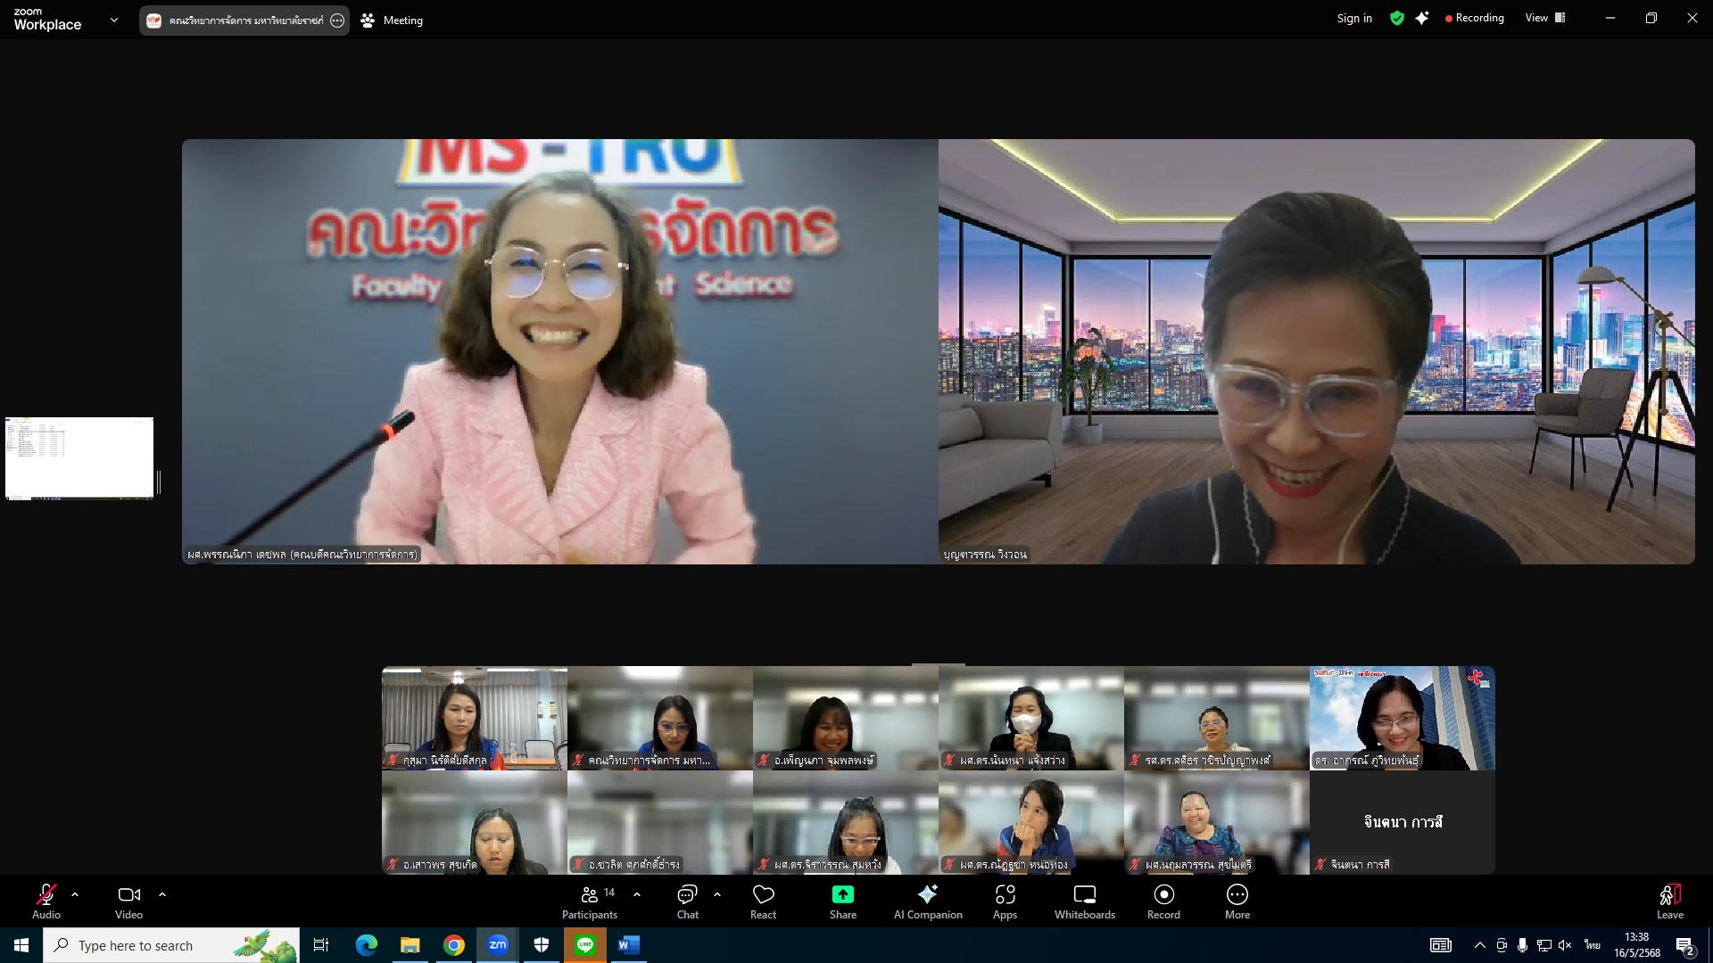Expand video options arrow next to Video

[162, 894]
